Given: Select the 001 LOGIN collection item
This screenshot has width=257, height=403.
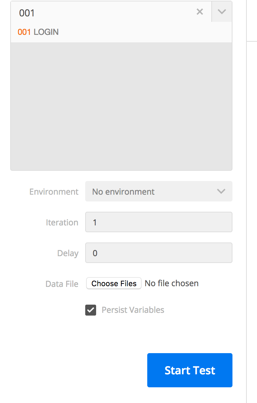Looking at the screenshot, I should pyautogui.click(x=38, y=32).
